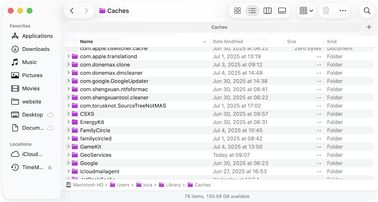
Task: Switch to column view
Action: point(267,11)
